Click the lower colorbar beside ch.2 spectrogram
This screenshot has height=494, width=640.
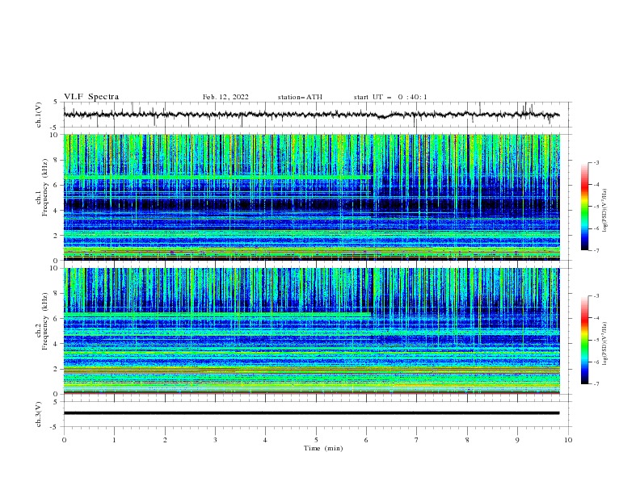point(584,340)
